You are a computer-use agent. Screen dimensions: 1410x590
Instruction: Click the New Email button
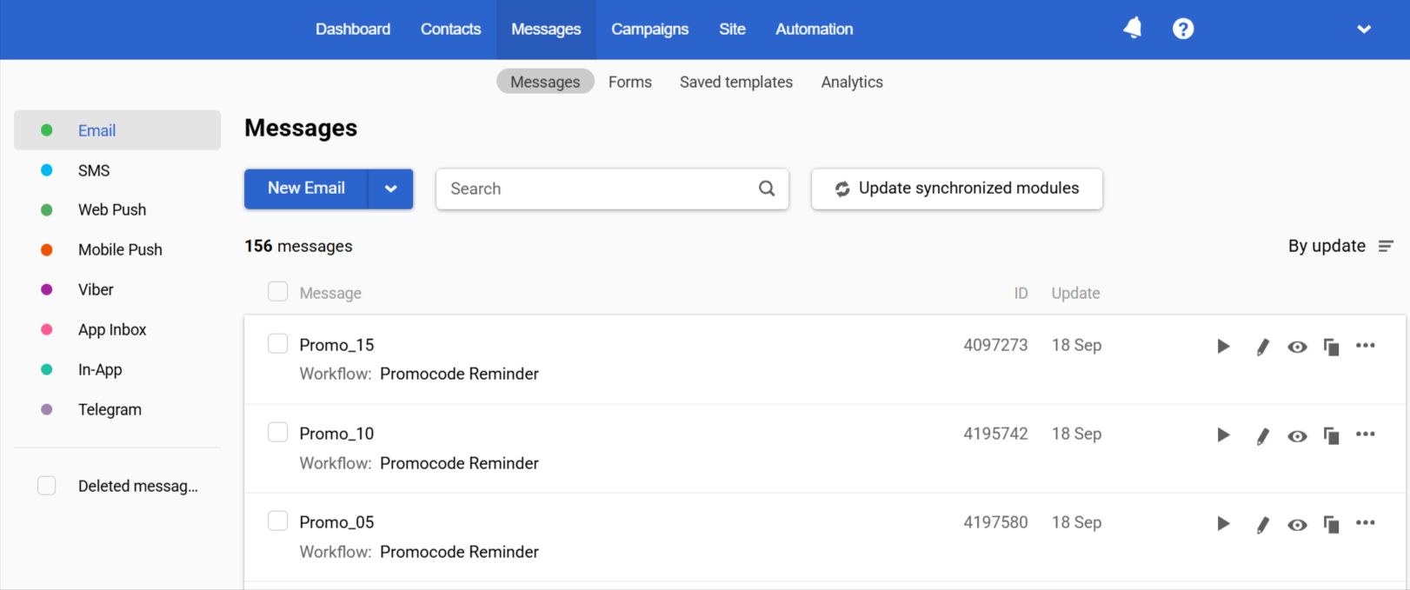pyautogui.click(x=306, y=189)
